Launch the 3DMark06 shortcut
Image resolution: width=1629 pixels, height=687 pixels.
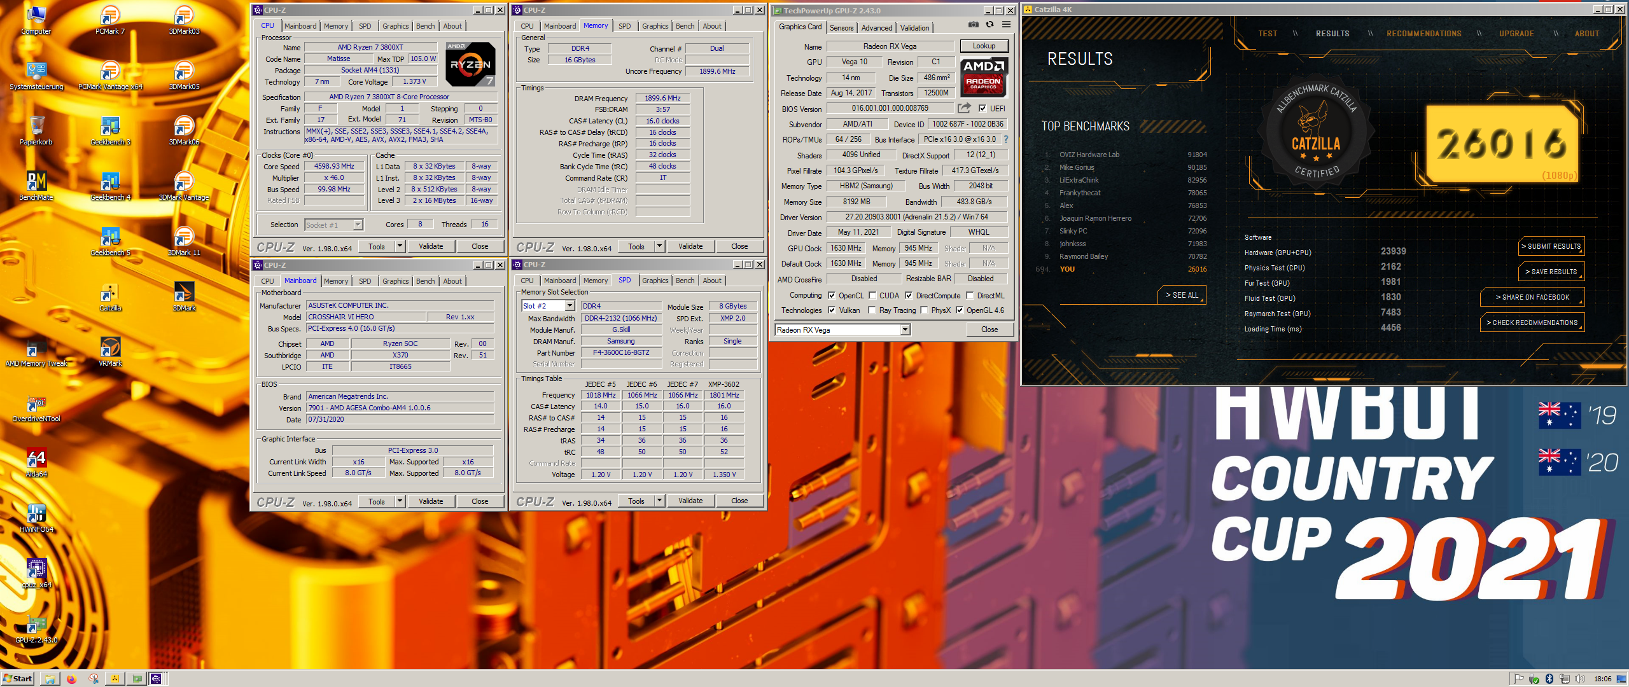click(184, 130)
